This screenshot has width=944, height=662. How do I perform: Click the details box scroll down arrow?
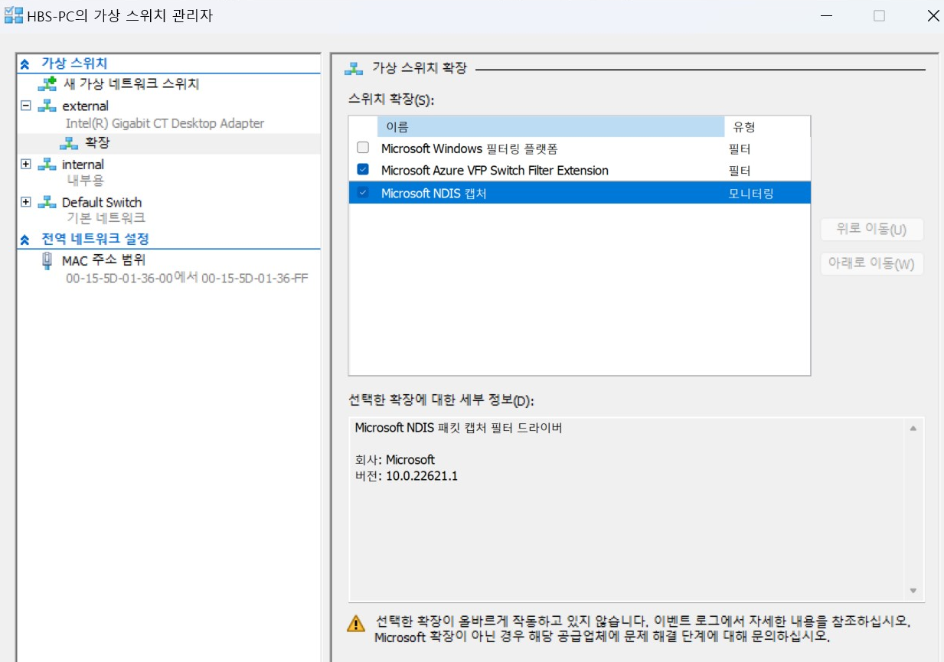pyautogui.click(x=913, y=591)
